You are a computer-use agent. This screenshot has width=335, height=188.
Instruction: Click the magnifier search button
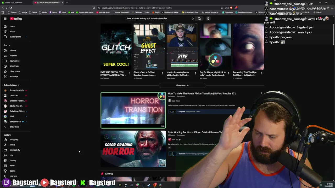click(199, 19)
